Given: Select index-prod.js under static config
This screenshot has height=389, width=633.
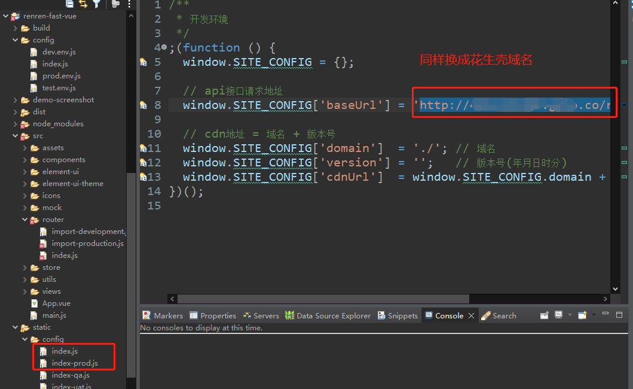Looking at the screenshot, I should pyautogui.click(x=75, y=363).
